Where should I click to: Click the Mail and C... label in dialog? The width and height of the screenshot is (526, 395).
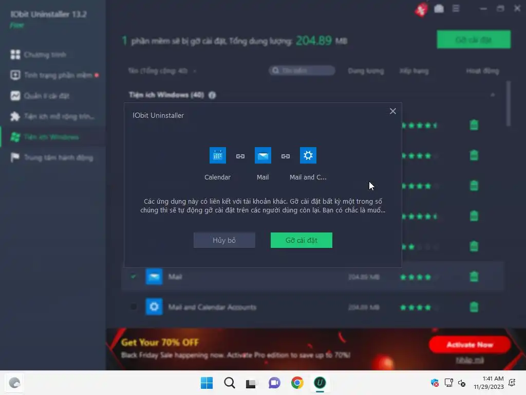308,177
